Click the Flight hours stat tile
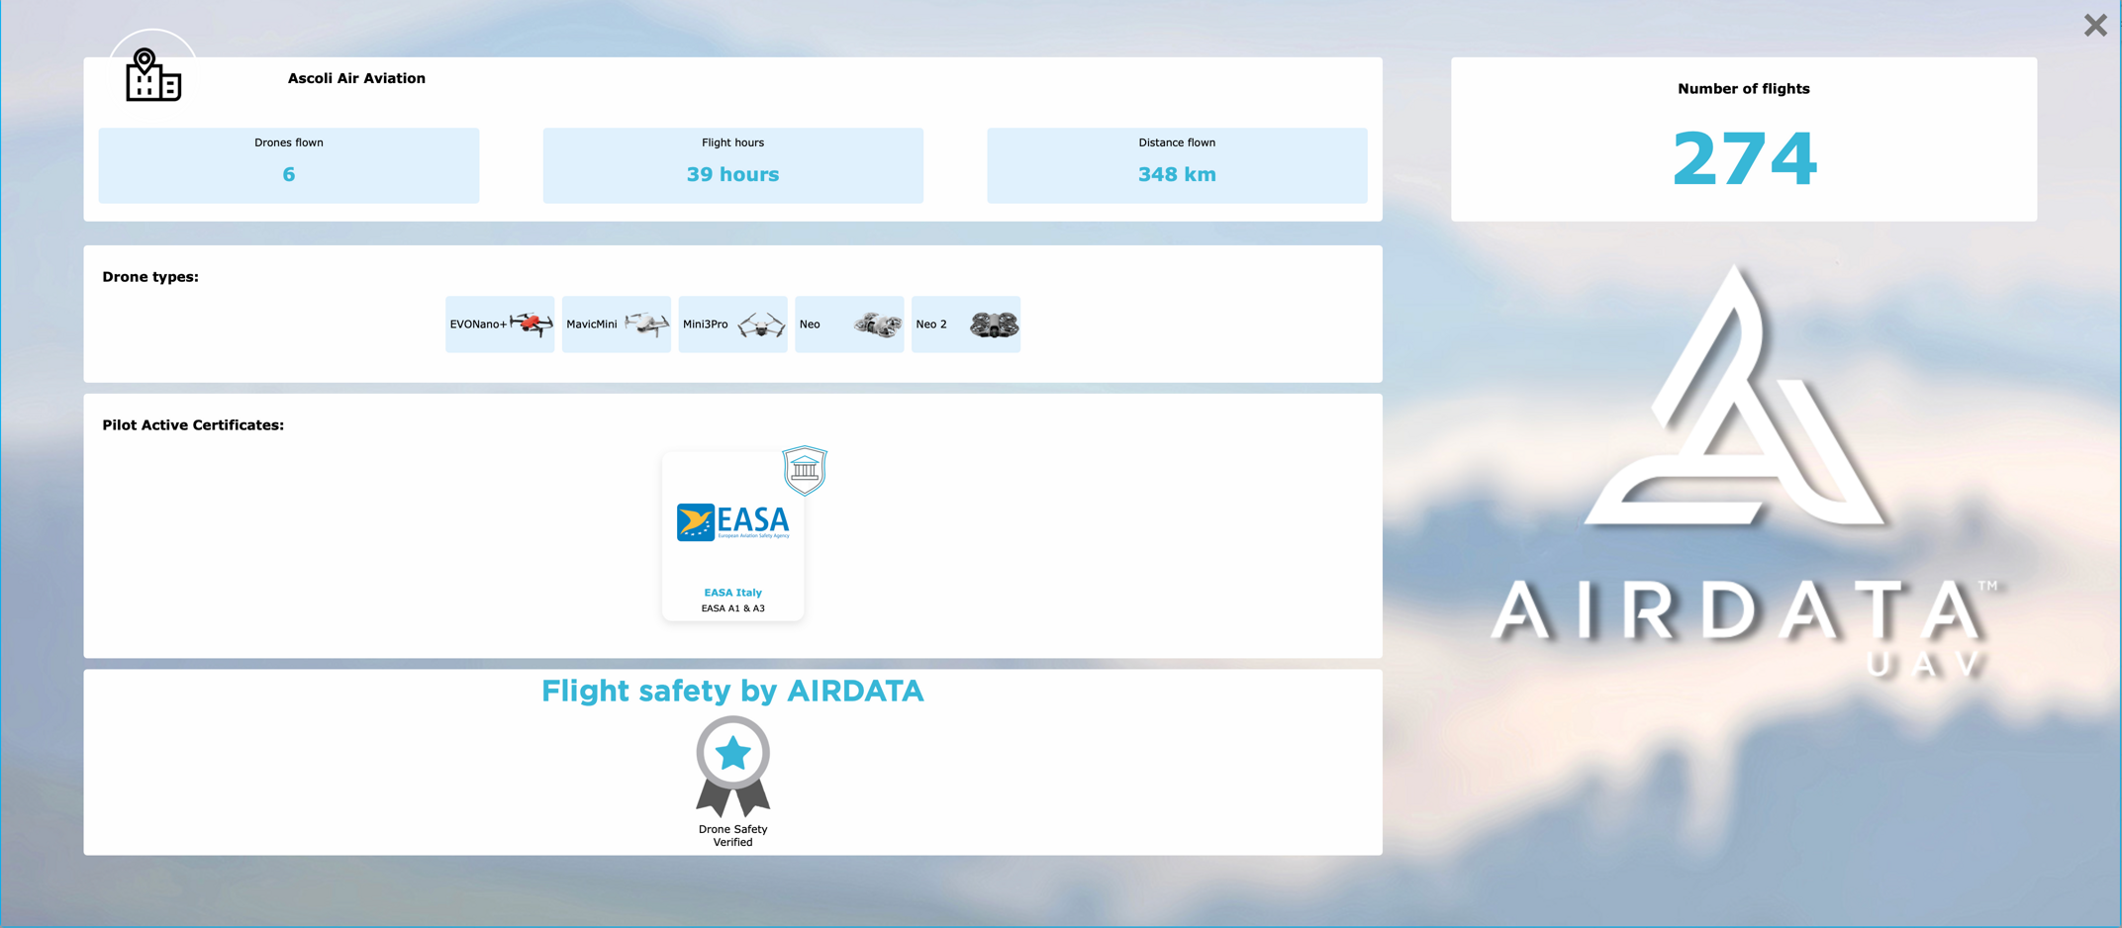This screenshot has height=928, width=2122. coord(732,165)
